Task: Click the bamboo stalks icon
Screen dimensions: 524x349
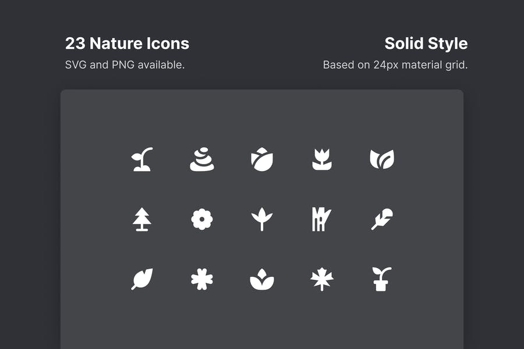Action: click(321, 219)
